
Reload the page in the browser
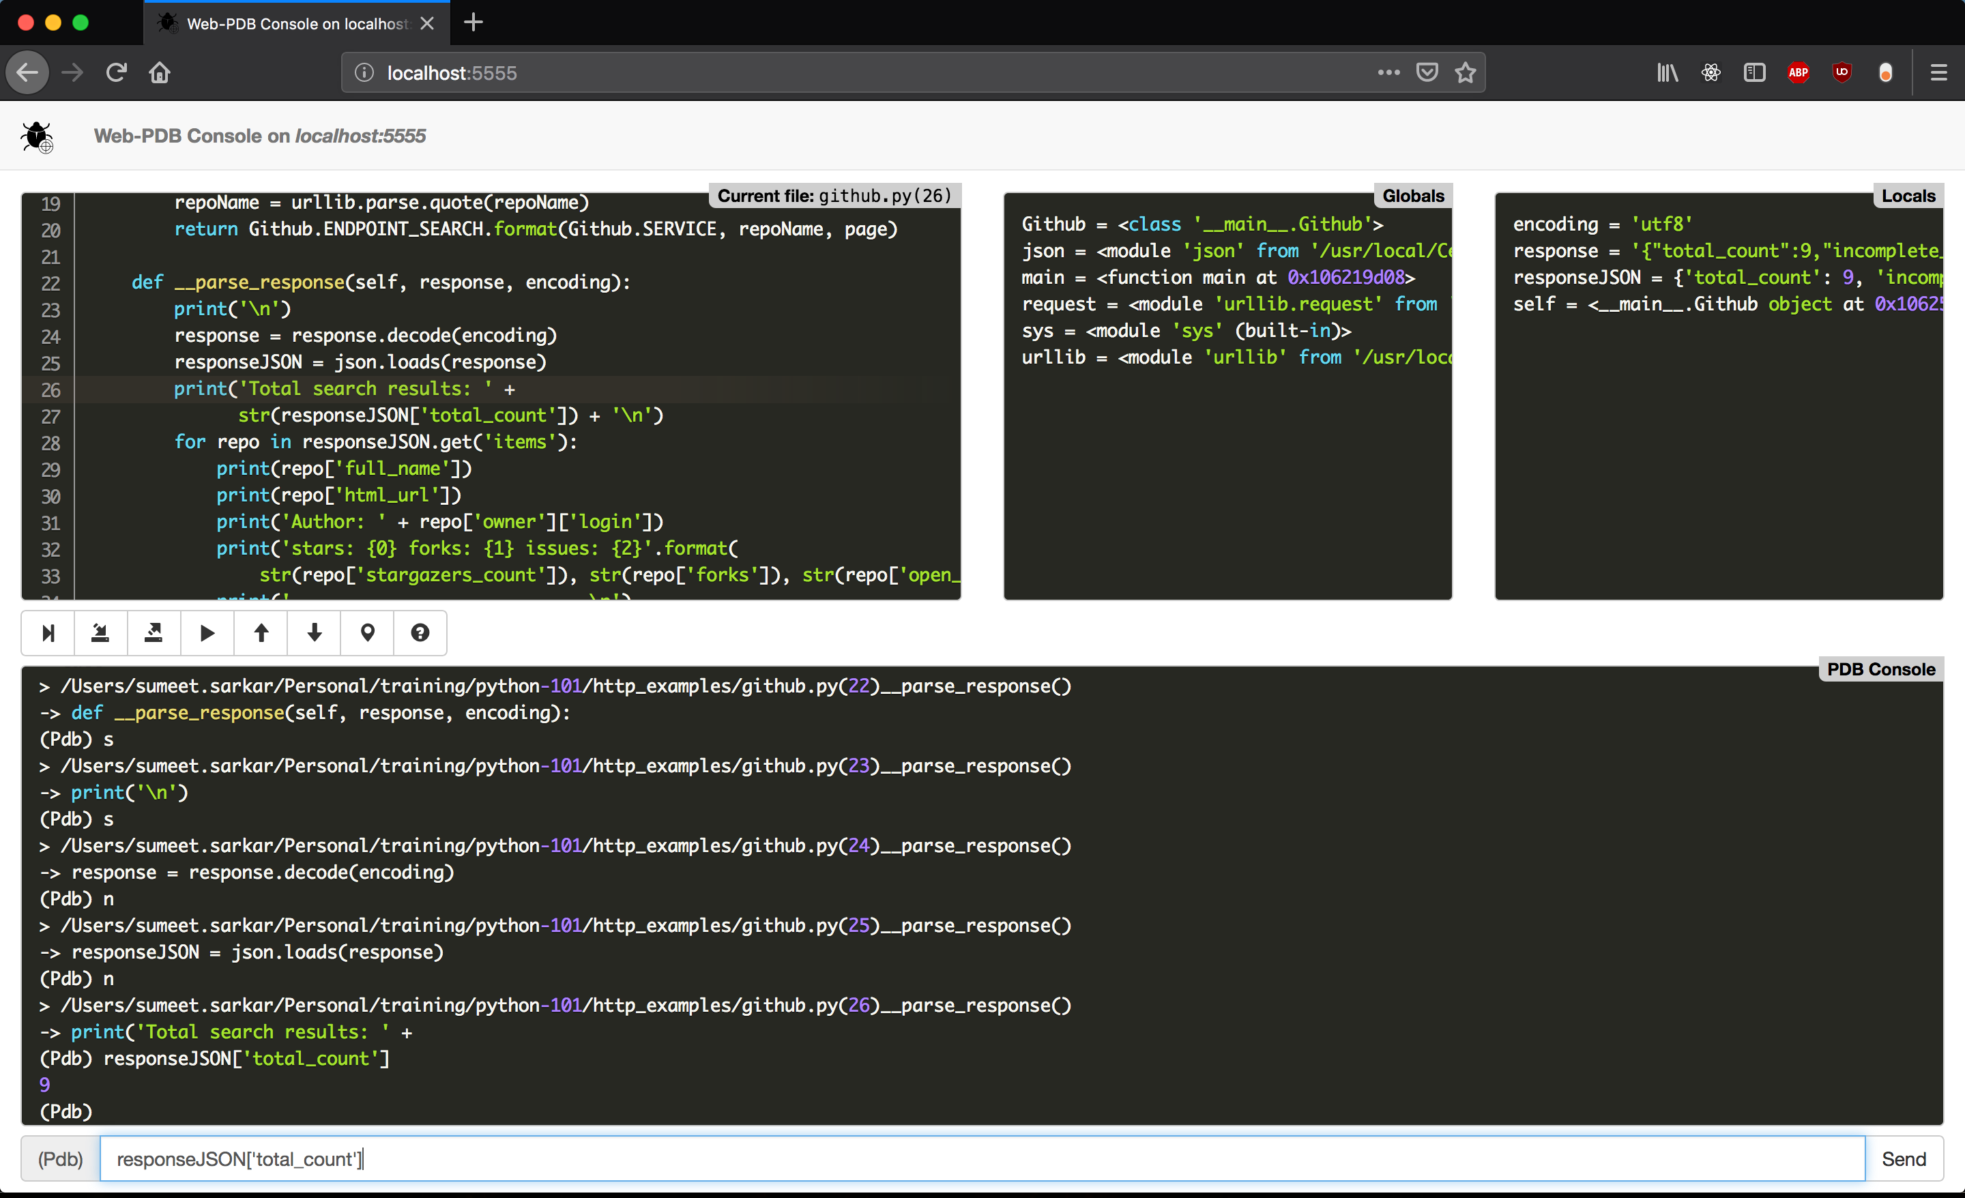click(117, 72)
